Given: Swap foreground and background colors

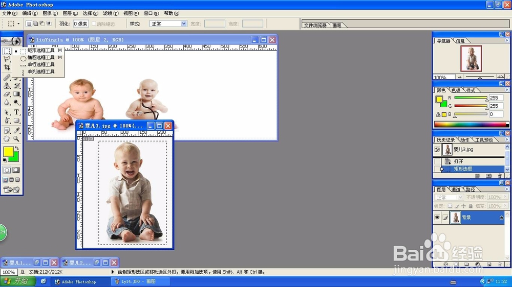Looking at the screenshot, I should 17,148.
